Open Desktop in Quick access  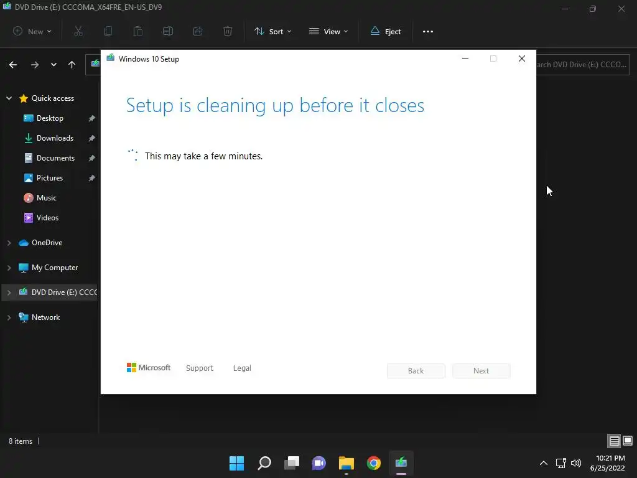pos(50,118)
